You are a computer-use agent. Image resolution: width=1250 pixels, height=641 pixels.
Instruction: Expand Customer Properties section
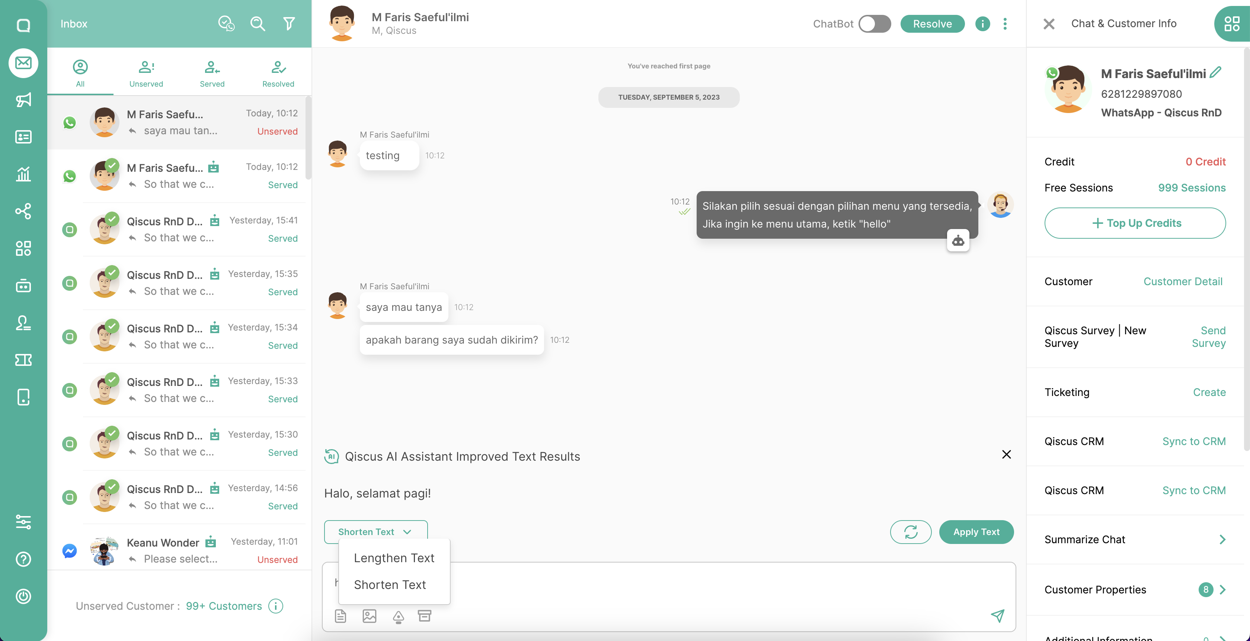pos(1135,590)
